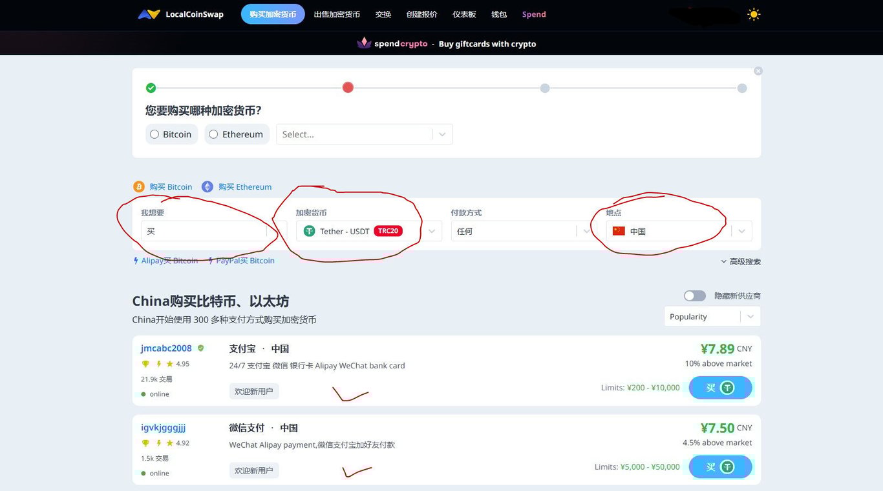
Task: Click the third gray step marker
Action: coord(545,88)
